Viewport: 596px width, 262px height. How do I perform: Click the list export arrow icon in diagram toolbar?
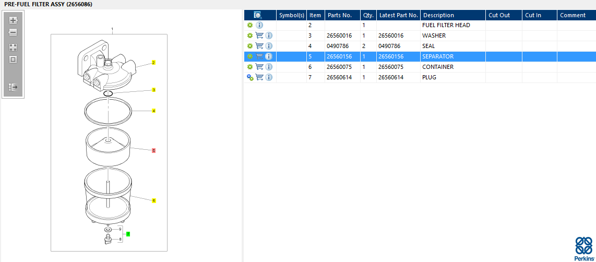pyautogui.click(x=13, y=87)
